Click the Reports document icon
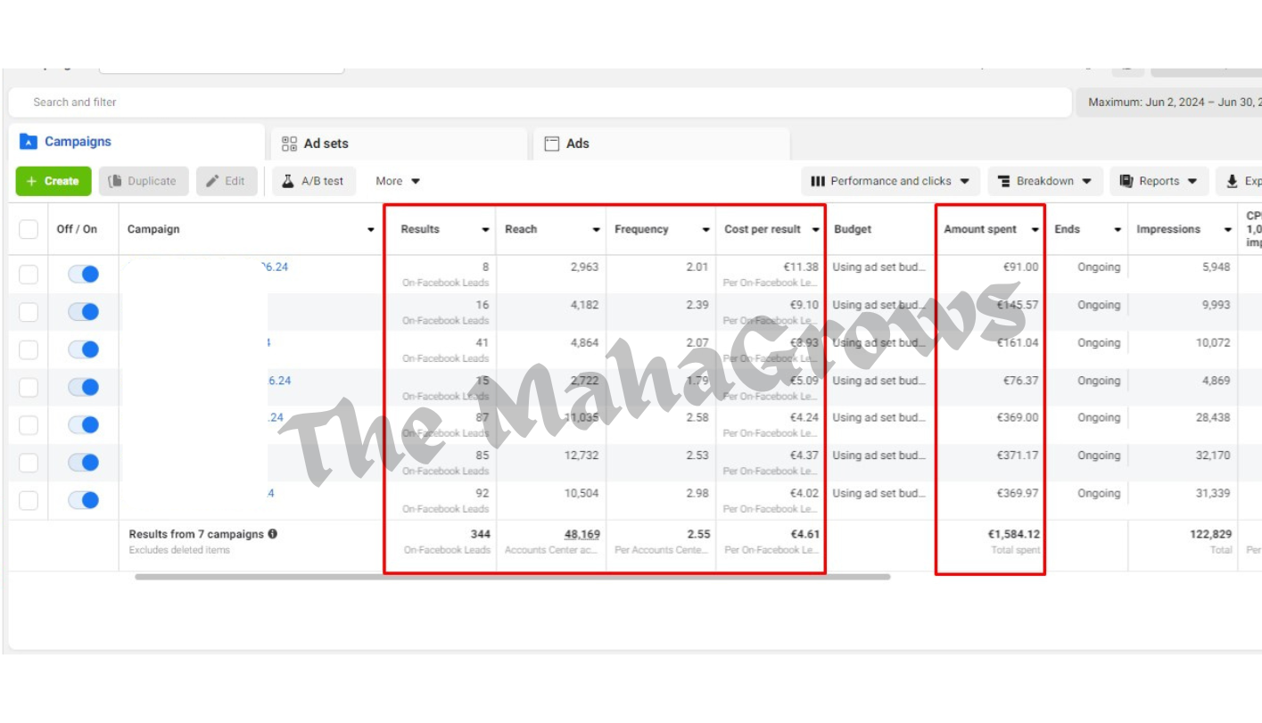Viewport: 1262px width, 723px height. pyautogui.click(x=1126, y=181)
